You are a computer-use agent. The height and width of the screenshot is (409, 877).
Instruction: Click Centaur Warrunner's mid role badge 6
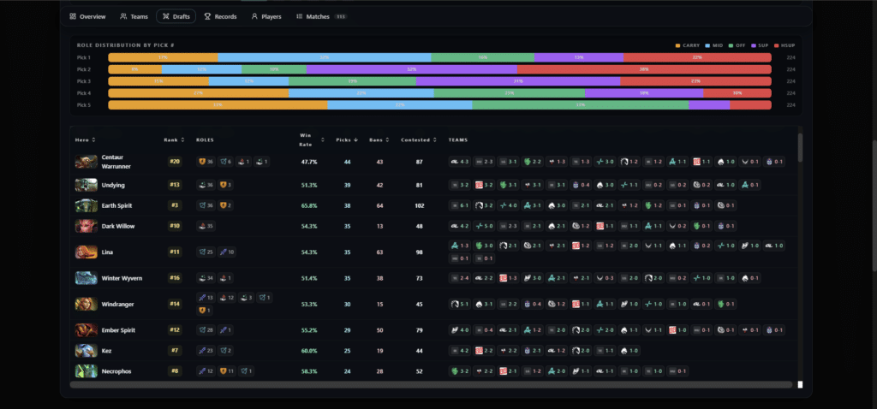coord(225,162)
